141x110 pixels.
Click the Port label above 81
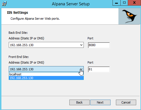pyautogui.click(x=90, y=62)
